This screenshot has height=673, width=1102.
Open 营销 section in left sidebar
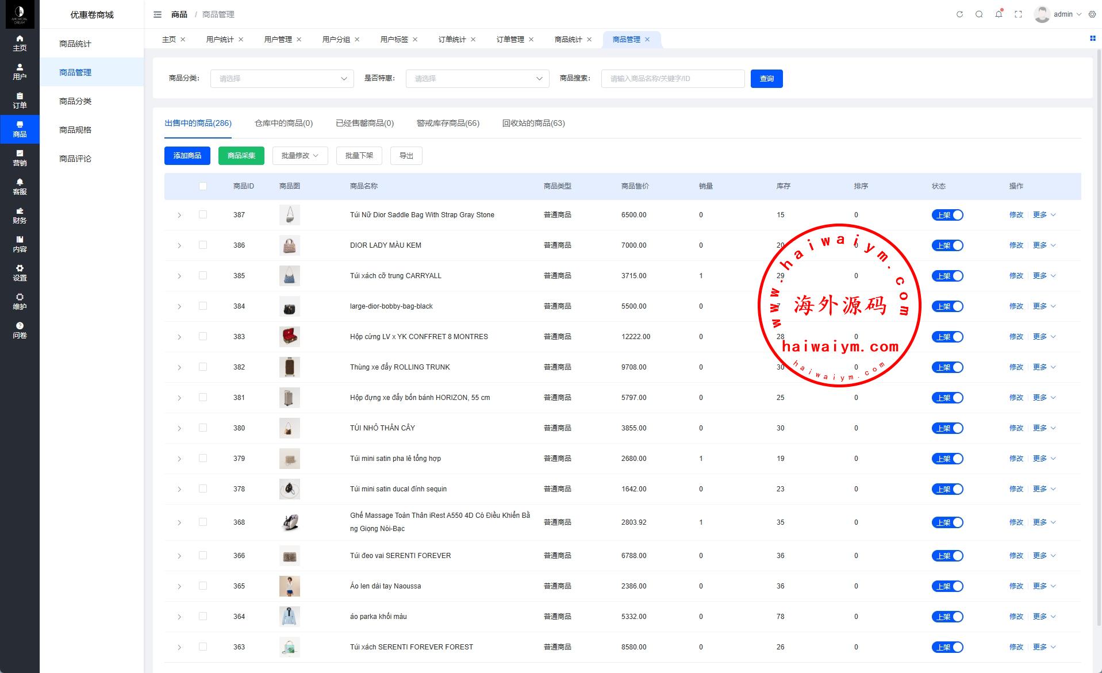(x=20, y=158)
